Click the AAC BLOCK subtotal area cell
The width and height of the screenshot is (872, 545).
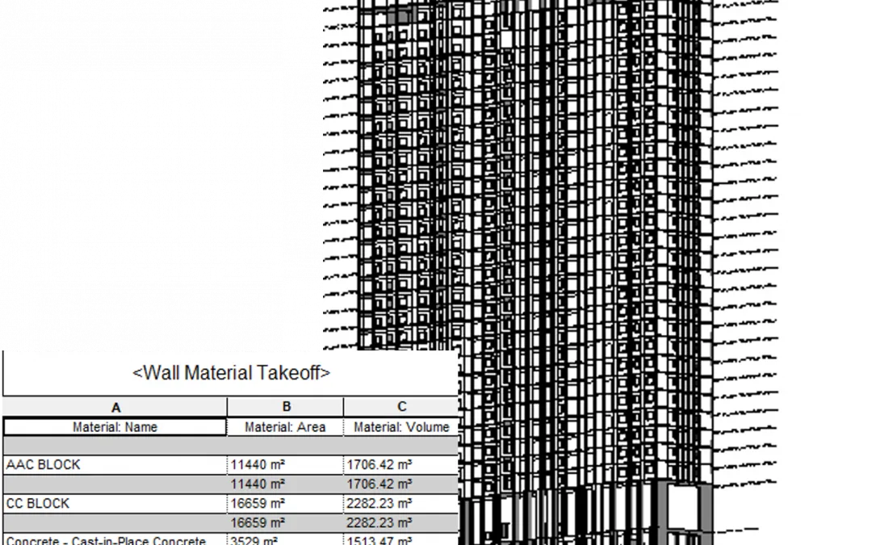tap(285, 484)
